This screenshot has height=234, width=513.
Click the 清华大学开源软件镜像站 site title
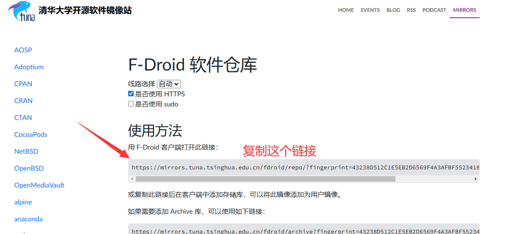(x=85, y=10)
